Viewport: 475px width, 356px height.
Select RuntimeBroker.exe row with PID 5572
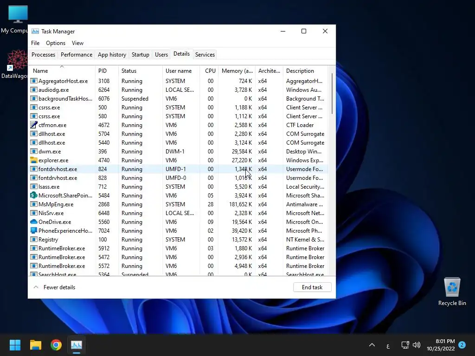(x=179, y=266)
